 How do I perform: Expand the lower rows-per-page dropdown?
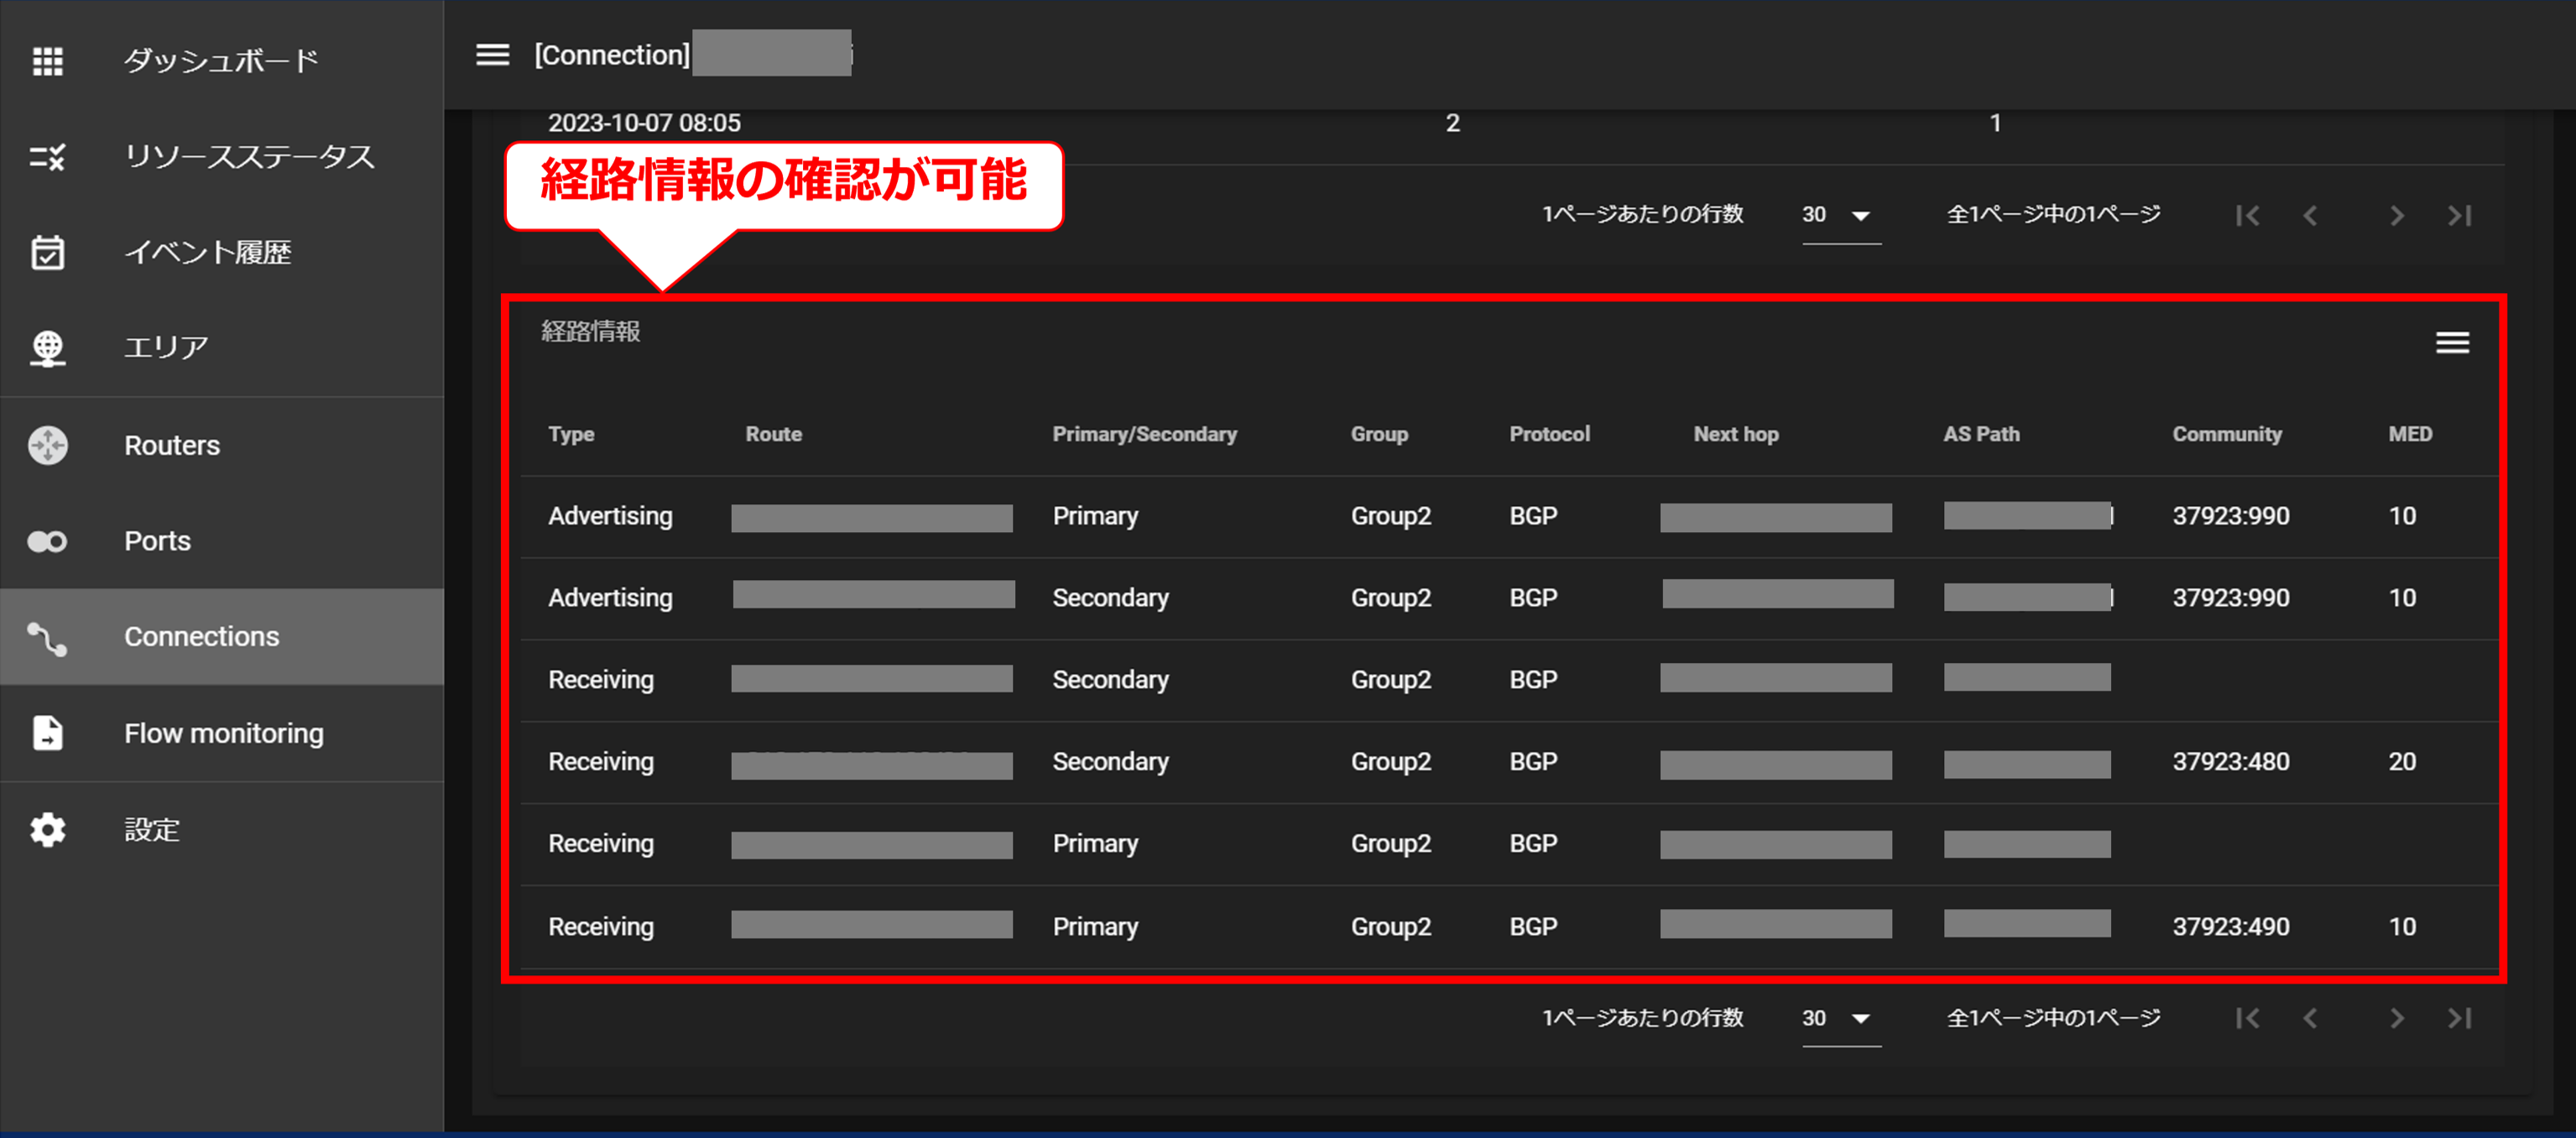pyautogui.click(x=1839, y=1018)
